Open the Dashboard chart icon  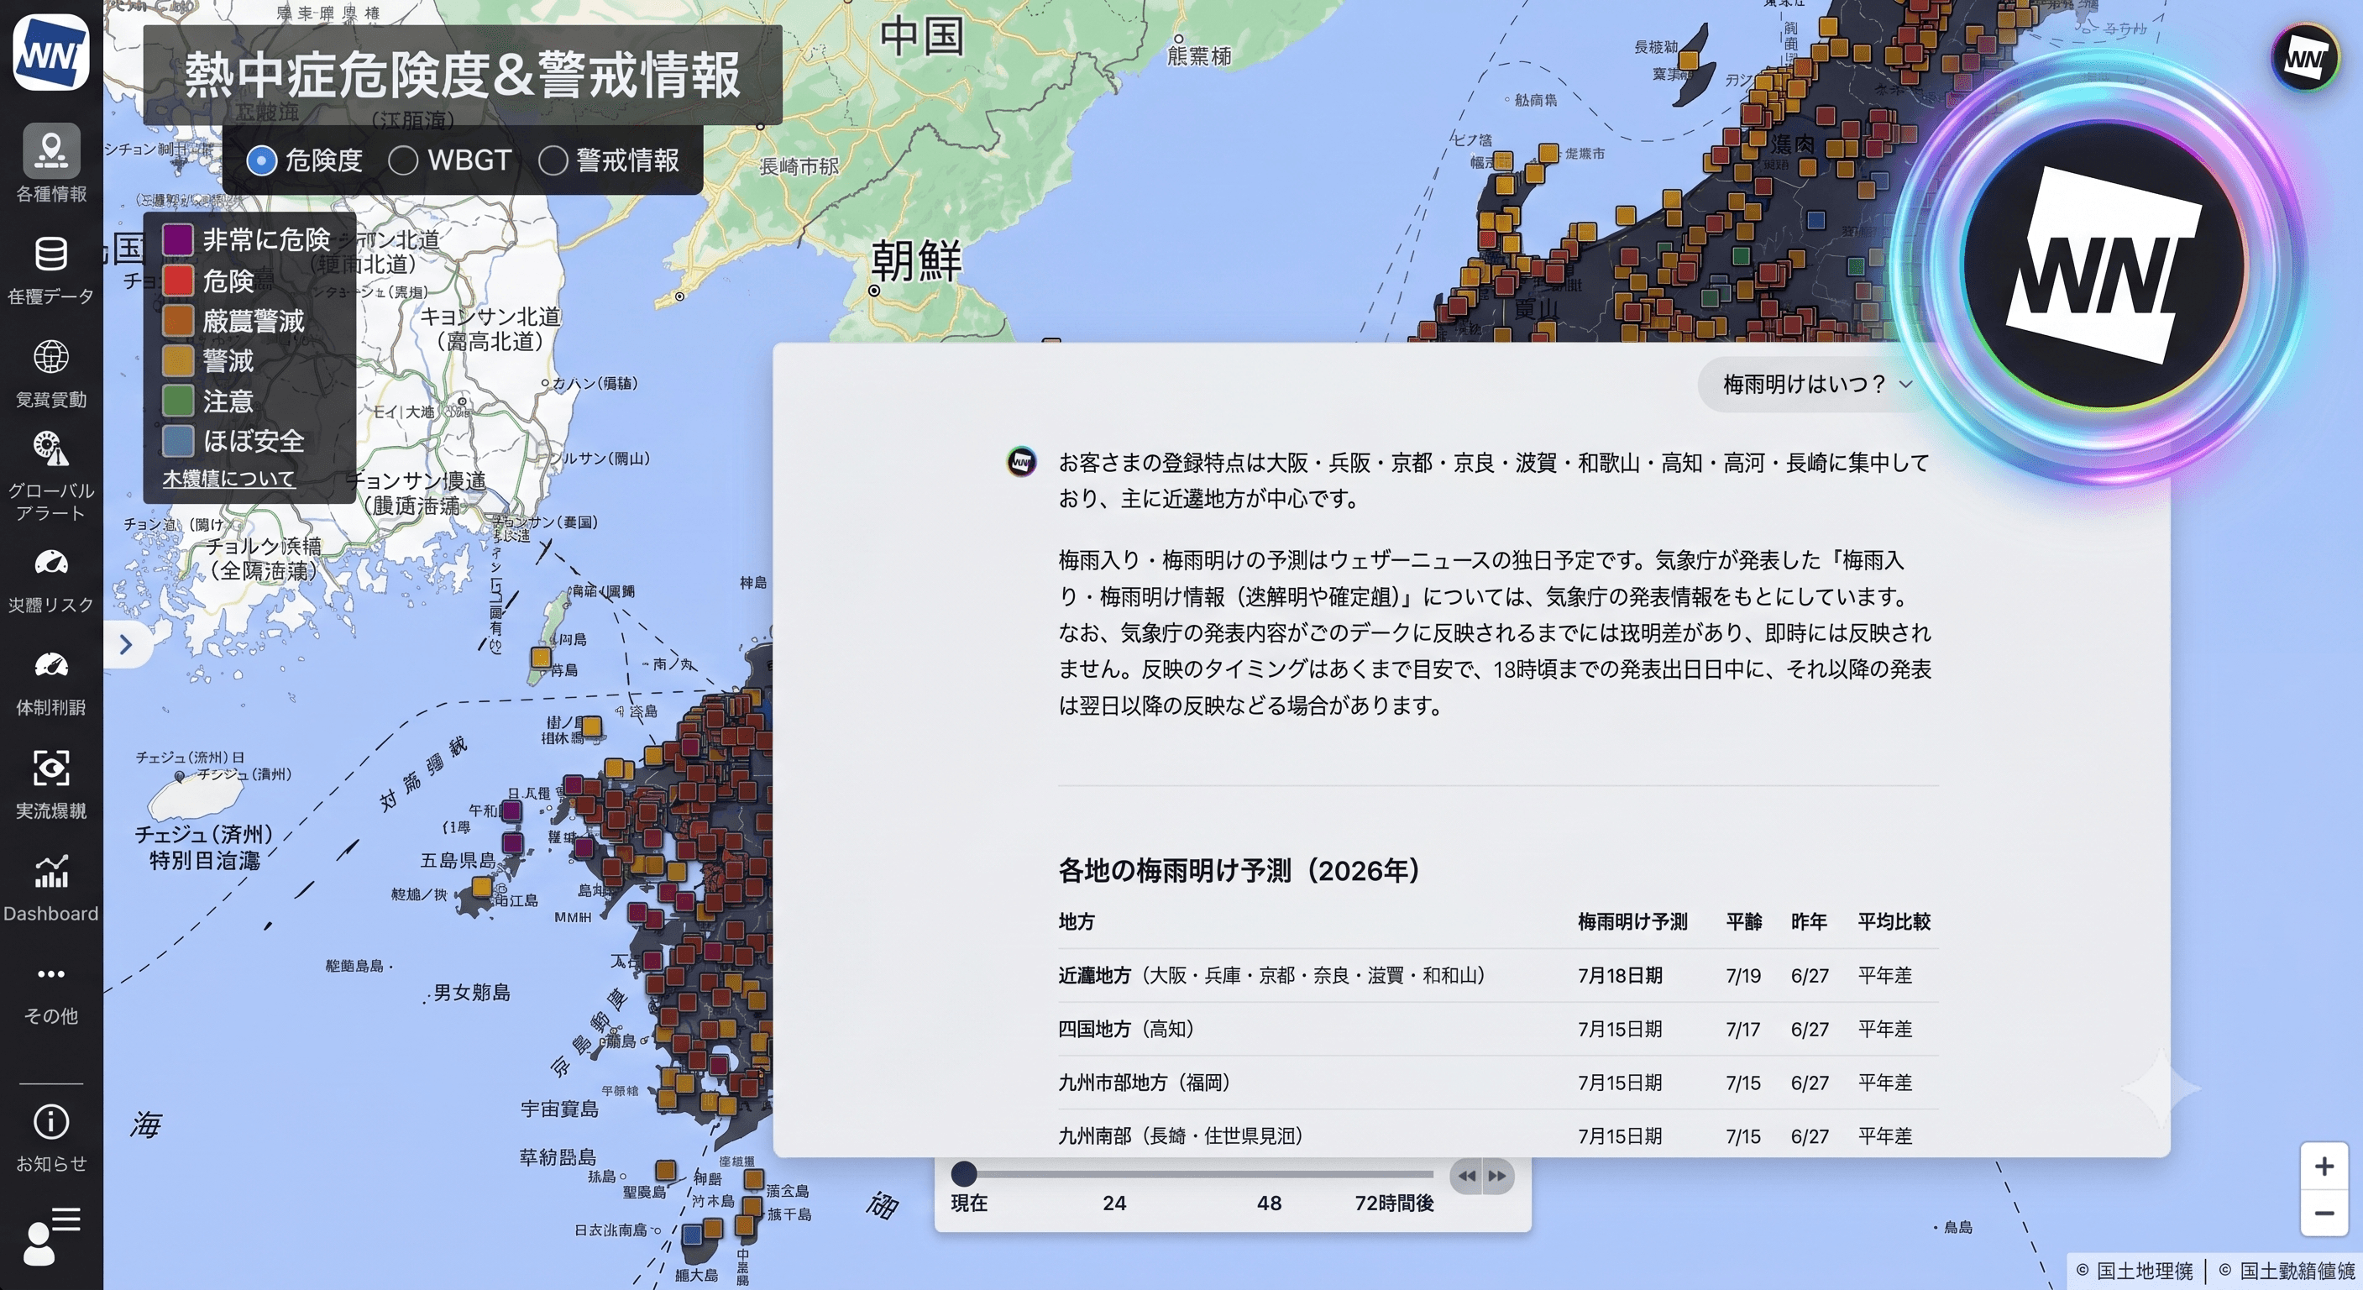tap(51, 872)
